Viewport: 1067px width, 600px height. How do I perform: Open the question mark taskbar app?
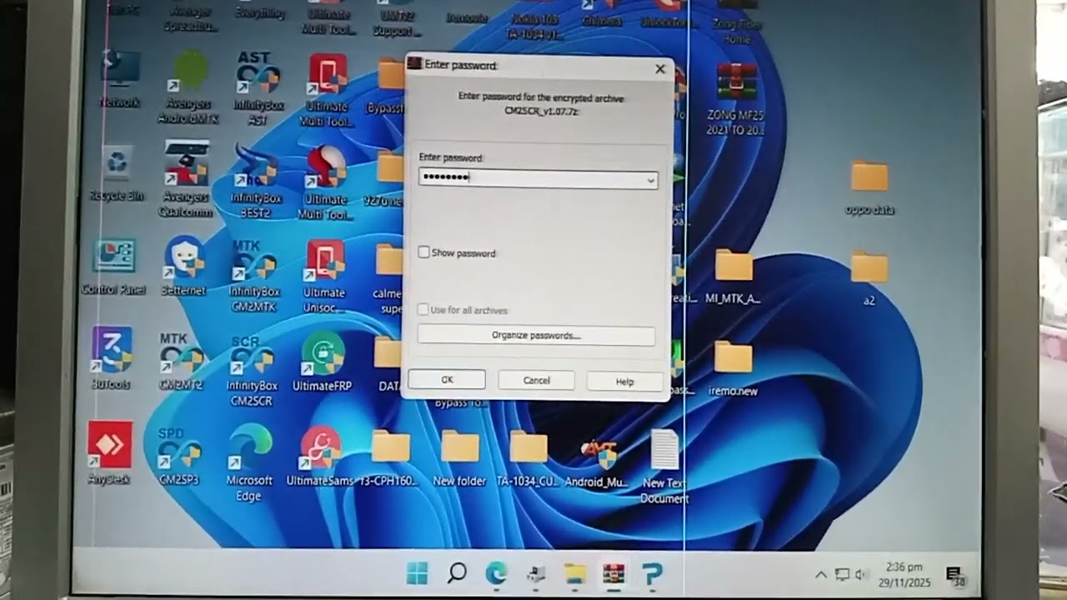653,573
